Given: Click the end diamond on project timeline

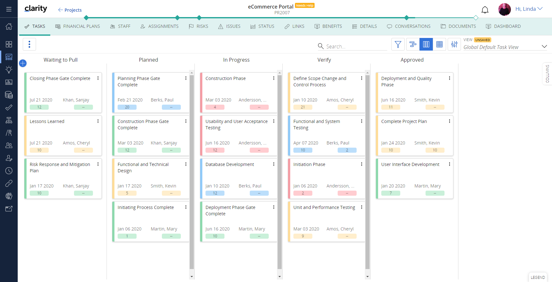Looking at the screenshot, I should click(x=475, y=18).
